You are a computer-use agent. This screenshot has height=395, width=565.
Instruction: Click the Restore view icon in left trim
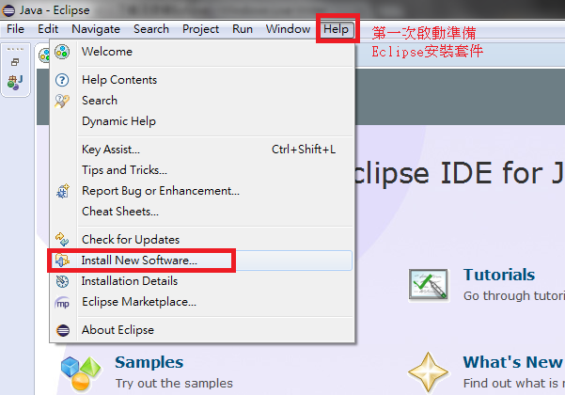(15, 62)
